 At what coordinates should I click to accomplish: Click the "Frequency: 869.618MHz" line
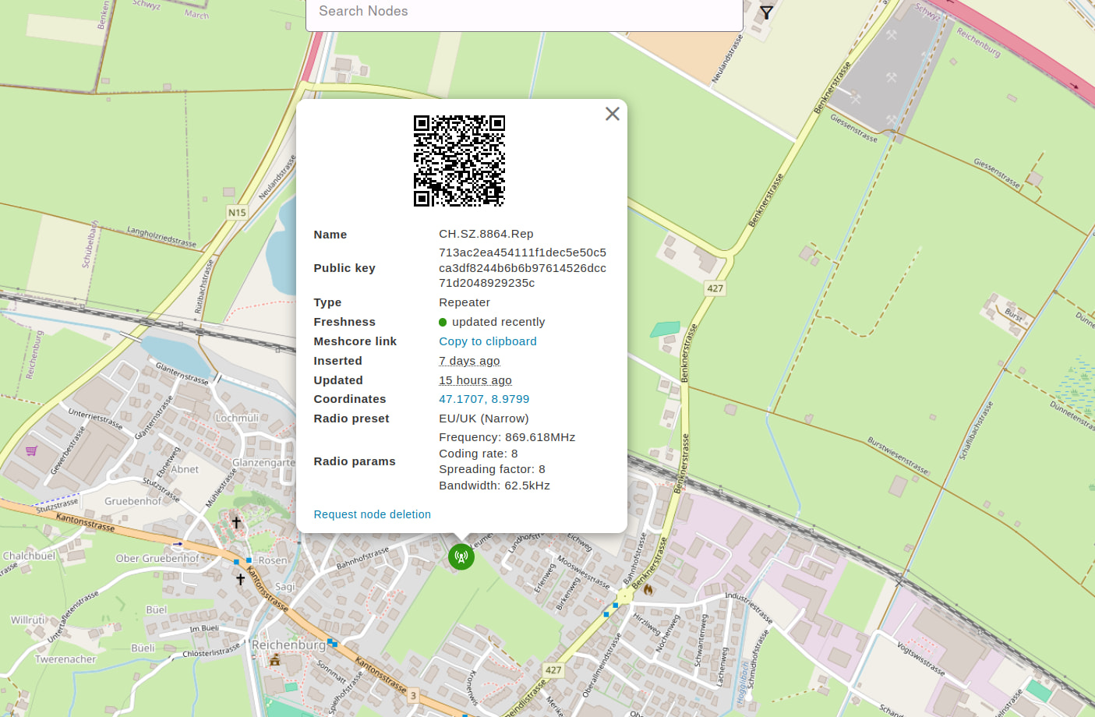point(507,437)
